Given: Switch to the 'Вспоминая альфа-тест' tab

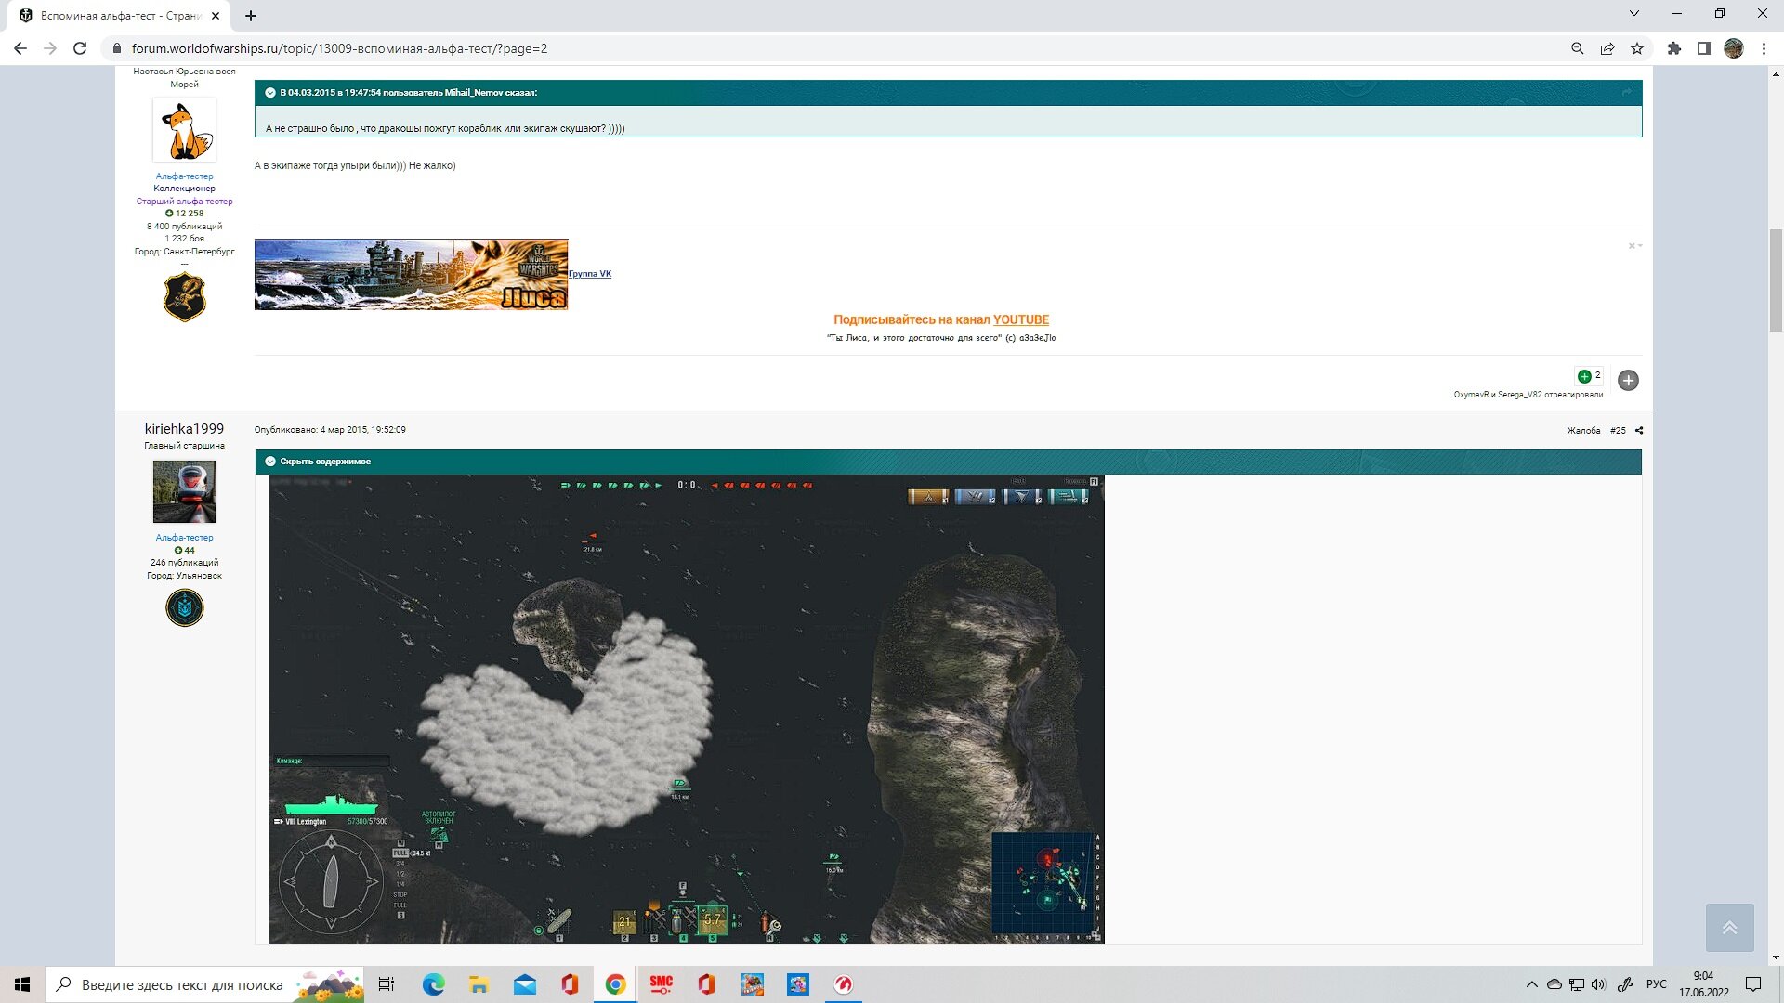Looking at the screenshot, I should pyautogui.click(x=121, y=16).
